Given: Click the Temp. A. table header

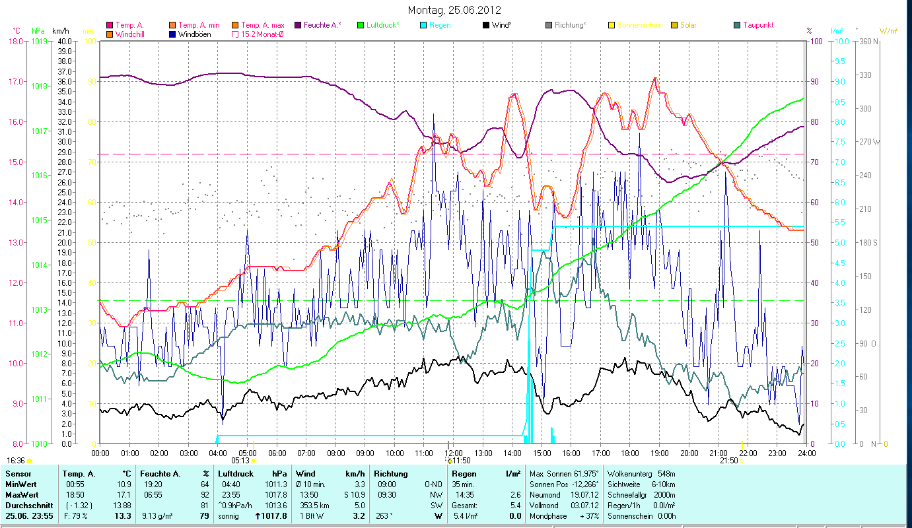Looking at the screenshot, I should pos(79,474).
